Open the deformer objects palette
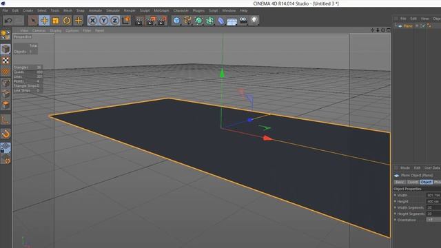The width and height of the screenshot is (441, 248). 220,21
